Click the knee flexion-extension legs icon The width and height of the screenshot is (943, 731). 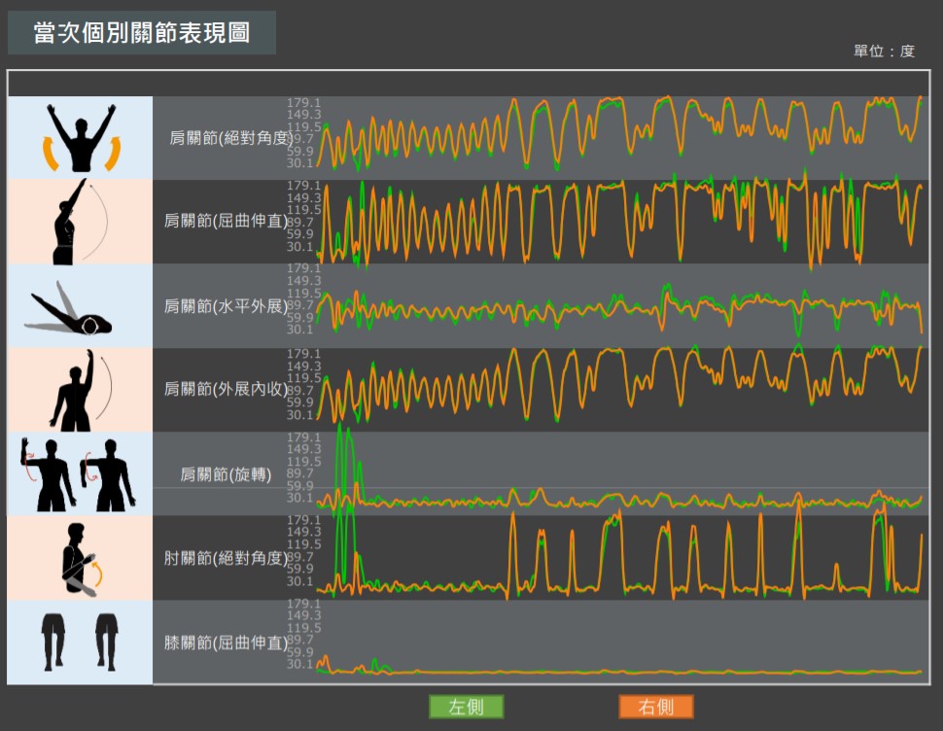click(81, 642)
